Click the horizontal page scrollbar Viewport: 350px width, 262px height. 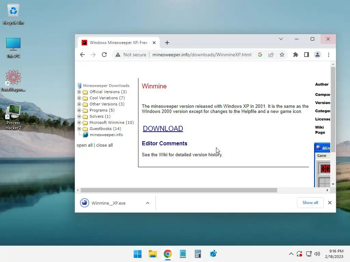[179, 190]
